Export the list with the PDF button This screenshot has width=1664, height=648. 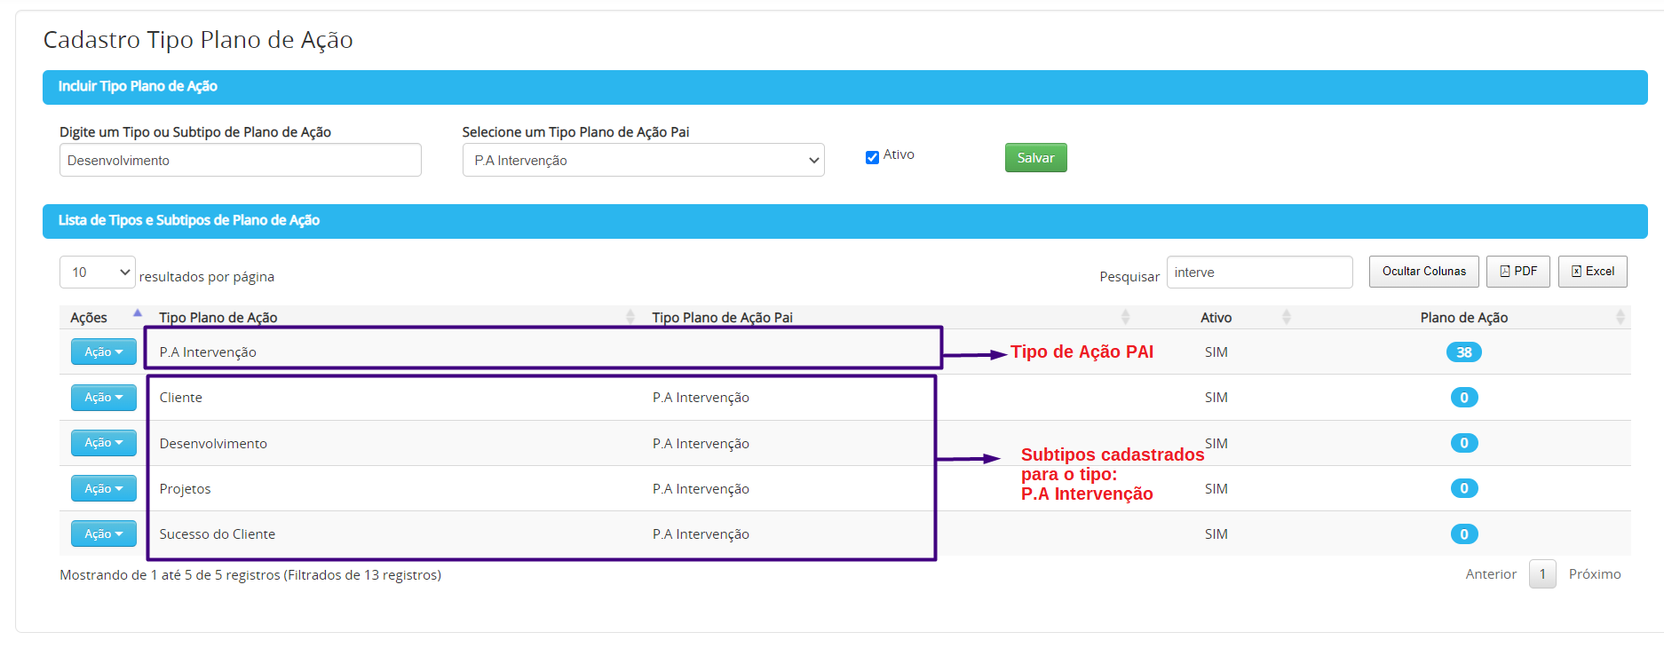click(1518, 272)
